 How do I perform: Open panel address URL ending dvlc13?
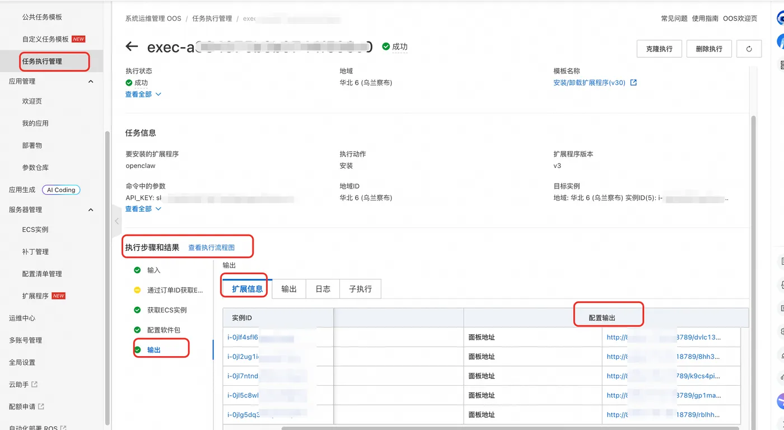pos(664,337)
